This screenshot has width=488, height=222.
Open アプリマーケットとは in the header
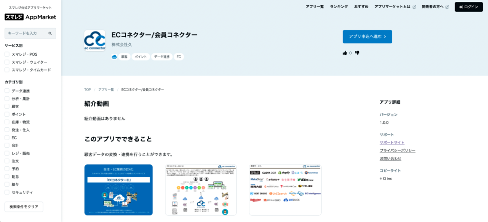(x=393, y=7)
